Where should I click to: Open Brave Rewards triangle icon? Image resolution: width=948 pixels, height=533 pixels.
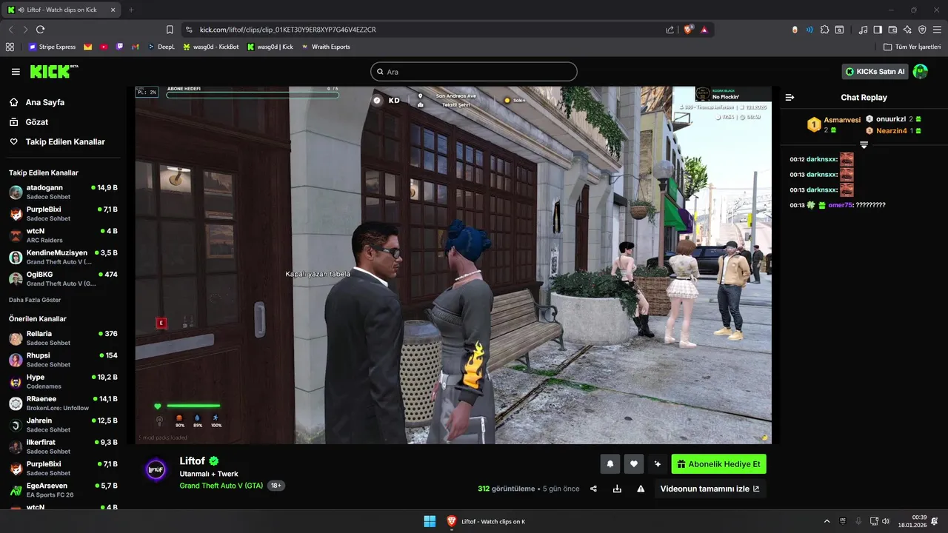click(x=704, y=30)
